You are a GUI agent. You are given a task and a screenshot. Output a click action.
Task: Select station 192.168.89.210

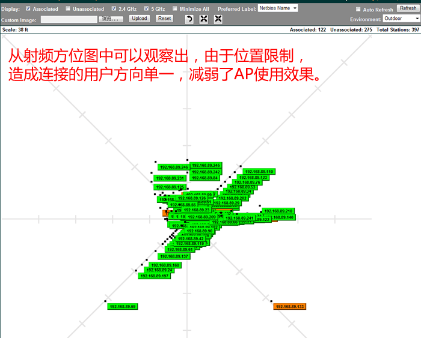[x=278, y=211]
